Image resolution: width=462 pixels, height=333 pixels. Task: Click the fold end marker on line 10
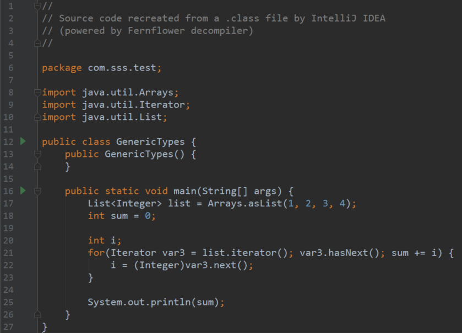(37, 117)
